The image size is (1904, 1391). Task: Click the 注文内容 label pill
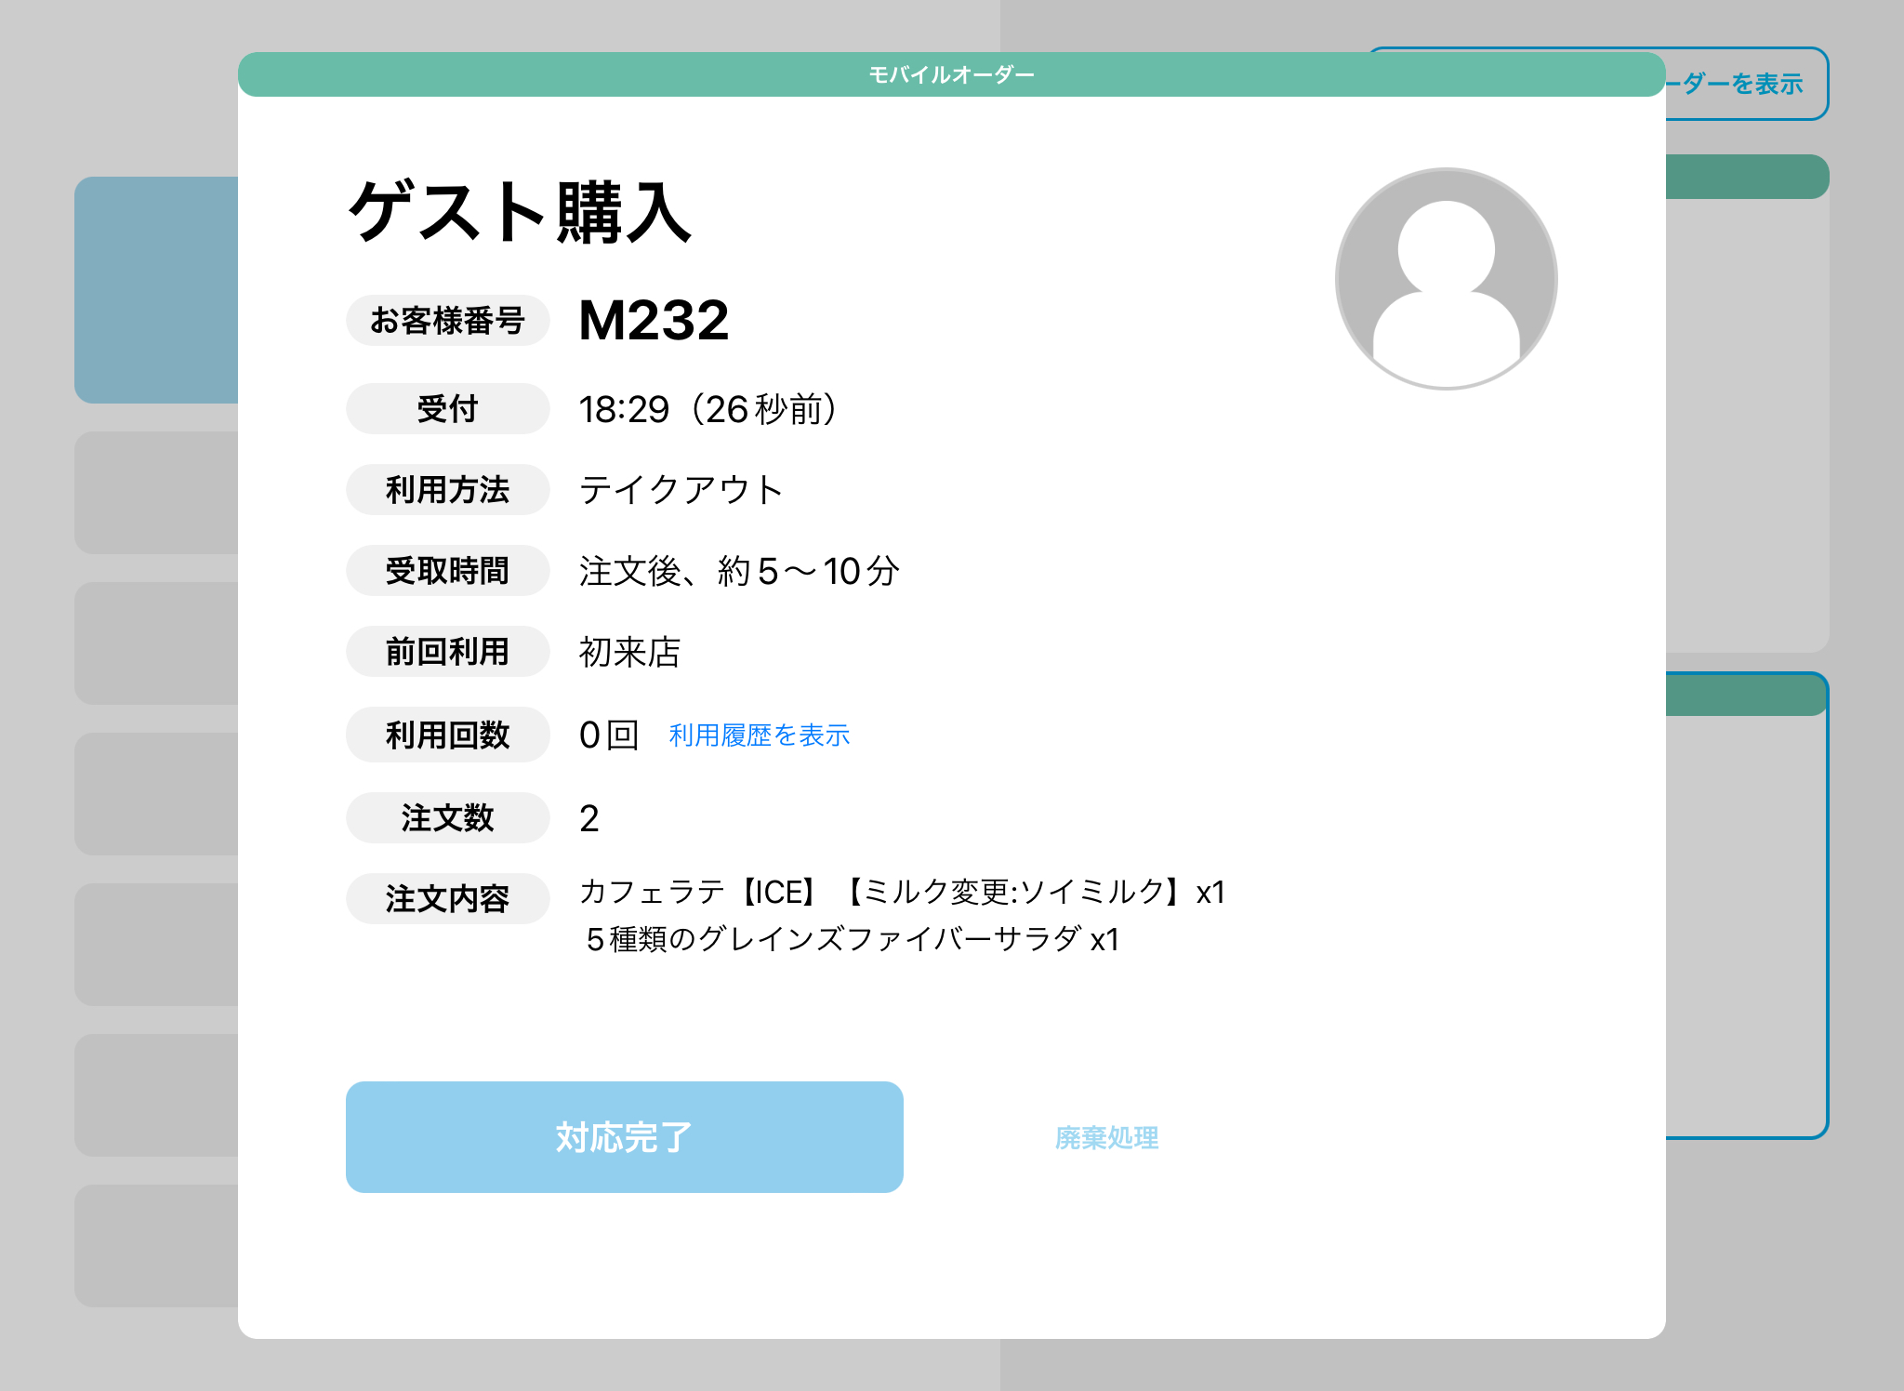click(x=447, y=899)
